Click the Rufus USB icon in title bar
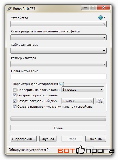This screenshot has width=118, height=160. click(x=9, y=9)
